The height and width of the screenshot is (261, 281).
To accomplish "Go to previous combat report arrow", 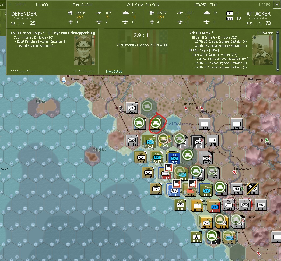I will coord(10,5).
